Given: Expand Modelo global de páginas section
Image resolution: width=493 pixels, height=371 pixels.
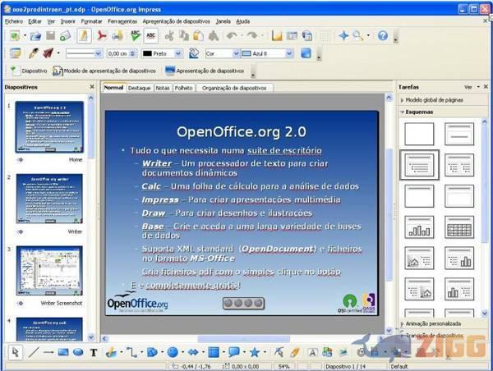Looking at the screenshot, I should click(434, 100).
